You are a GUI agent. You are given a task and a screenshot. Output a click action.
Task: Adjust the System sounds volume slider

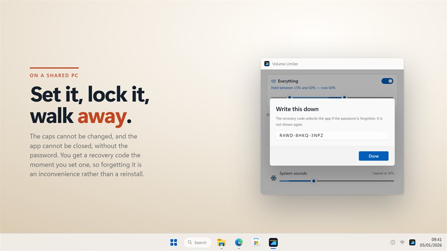coord(337,181)
